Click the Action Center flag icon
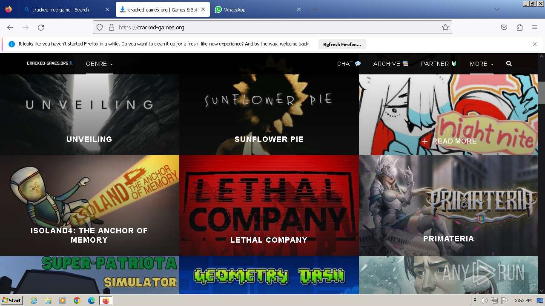 (505, 300)
